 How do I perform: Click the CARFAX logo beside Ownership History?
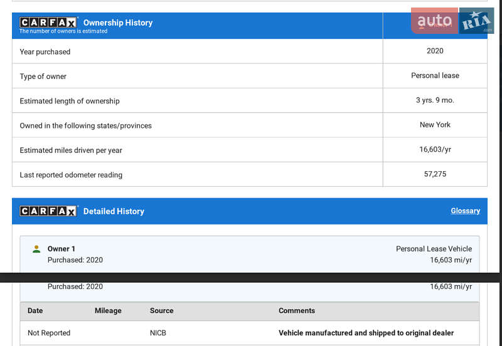pos(48,23)
